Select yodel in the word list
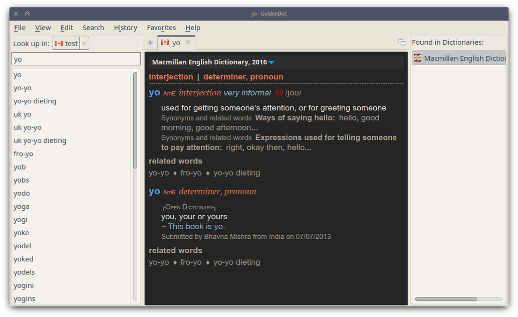 22,246
